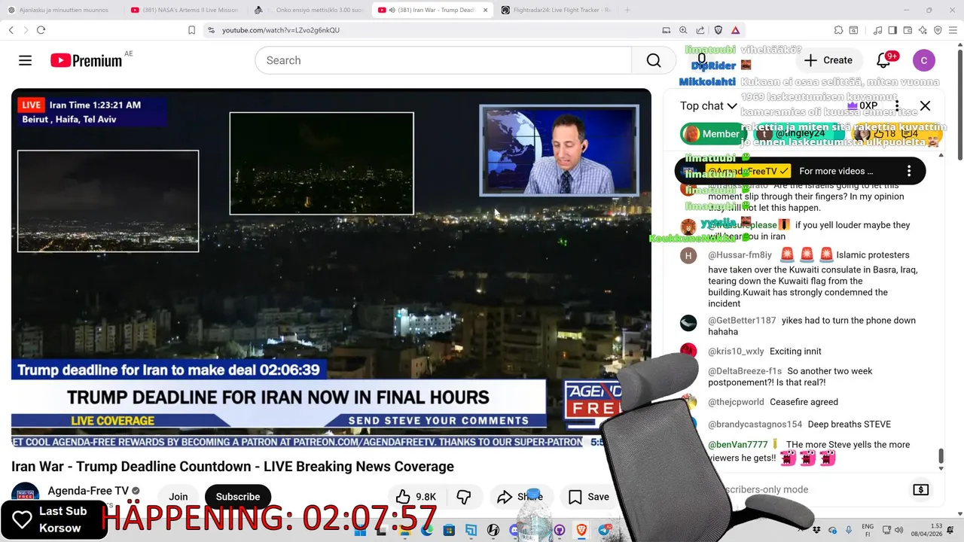Open YouTube notifications bell
964x542 pixels.
pos(883,60)
